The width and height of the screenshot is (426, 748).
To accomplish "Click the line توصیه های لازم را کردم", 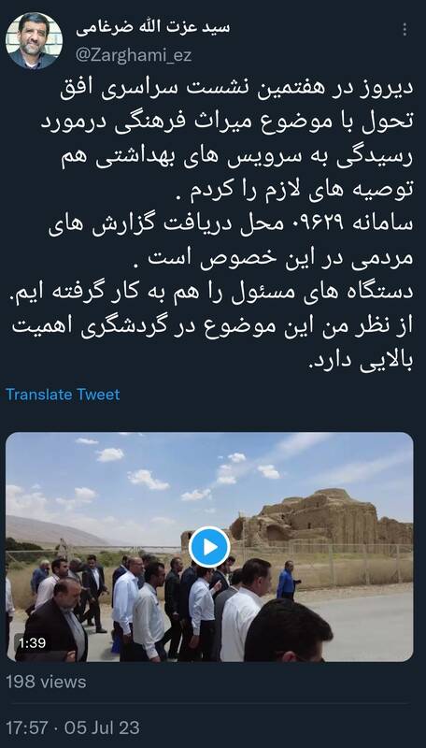I will [301, 192].
